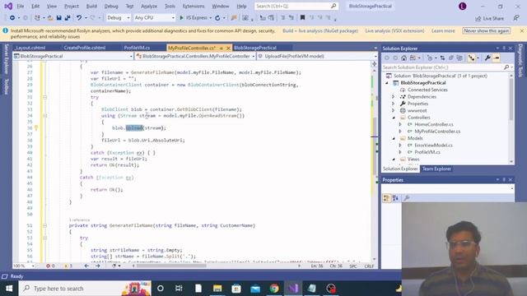Click the Solution Explorer search magnifier icon

point(506,67)
